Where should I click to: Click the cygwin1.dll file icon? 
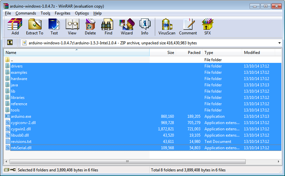[x=8, y=129]
